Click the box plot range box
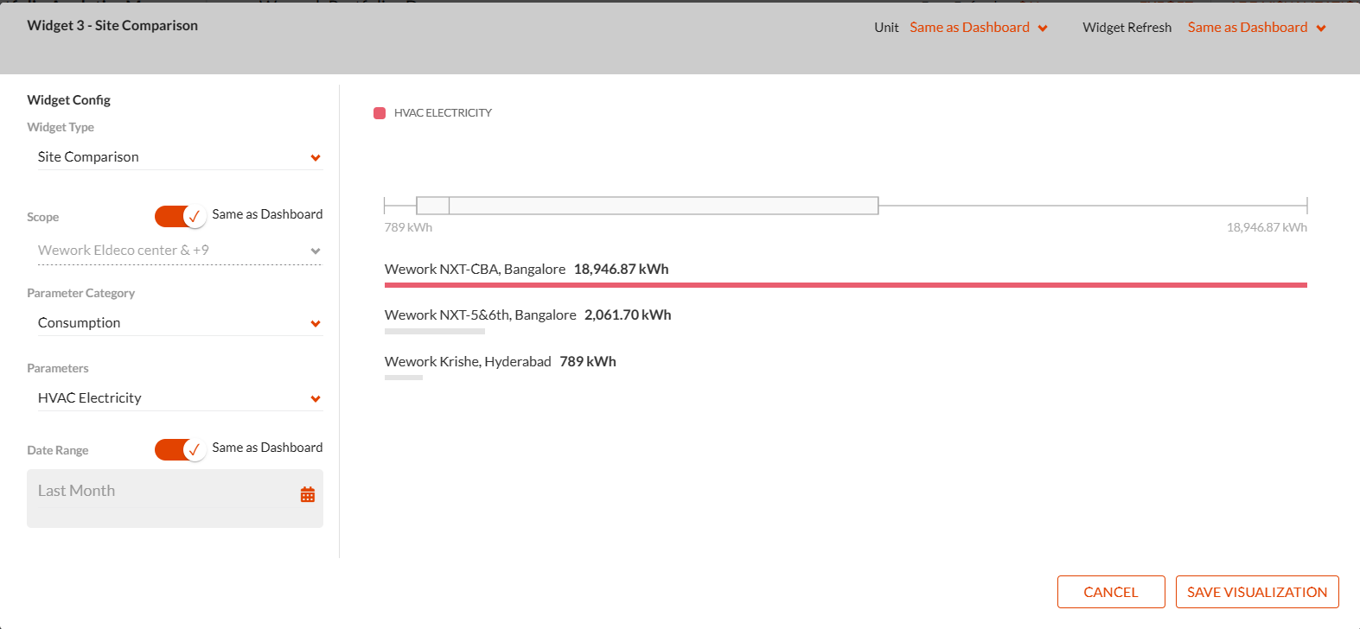1360x629 pixels. coord(648,206)
